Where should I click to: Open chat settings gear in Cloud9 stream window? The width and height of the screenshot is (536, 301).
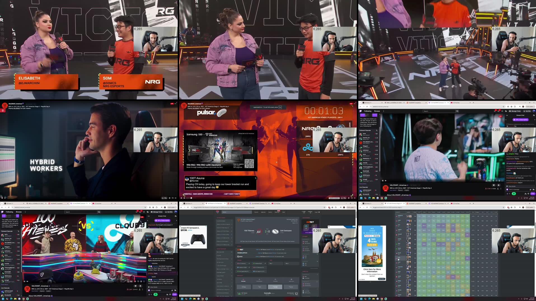click(170, 294)
